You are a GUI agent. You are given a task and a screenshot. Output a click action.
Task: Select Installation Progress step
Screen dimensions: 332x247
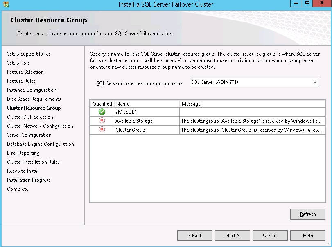pos(29,180)
